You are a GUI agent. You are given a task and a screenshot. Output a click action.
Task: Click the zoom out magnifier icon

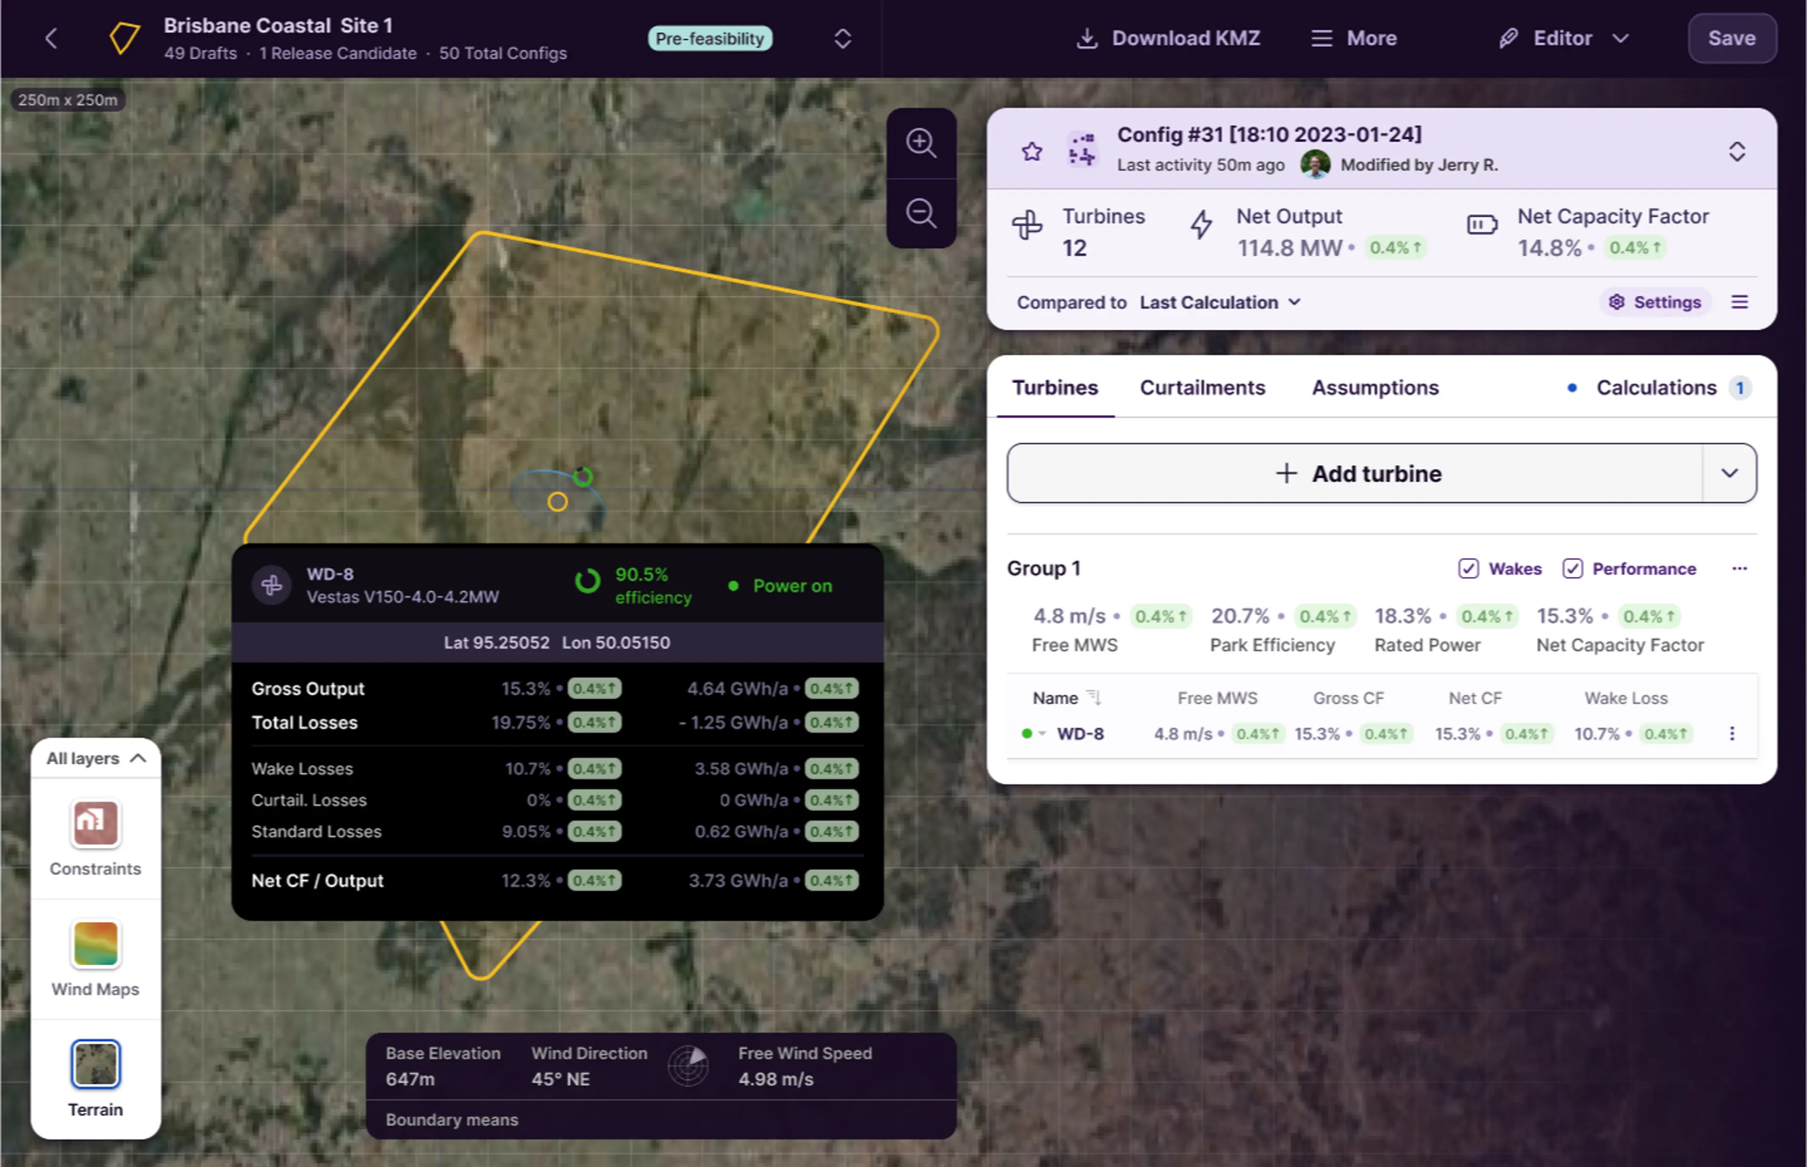(920, 213)
